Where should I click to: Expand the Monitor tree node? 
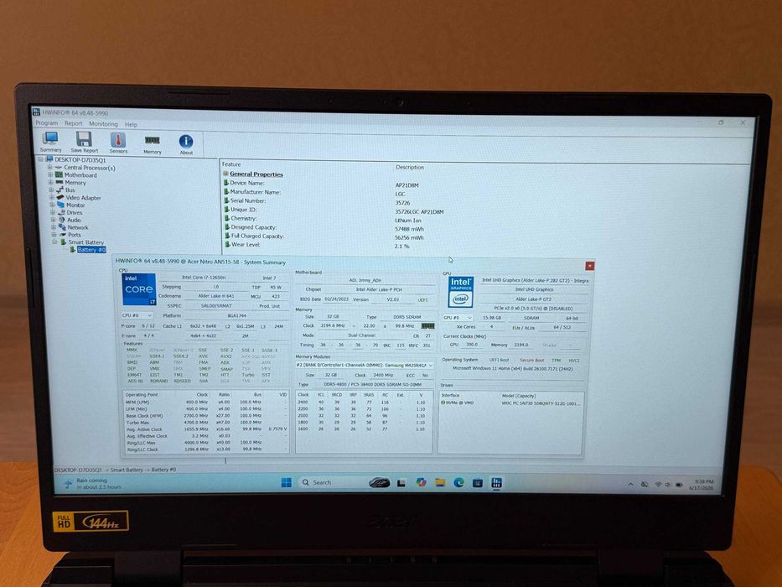pyautogui.click(x=52, y=205)
